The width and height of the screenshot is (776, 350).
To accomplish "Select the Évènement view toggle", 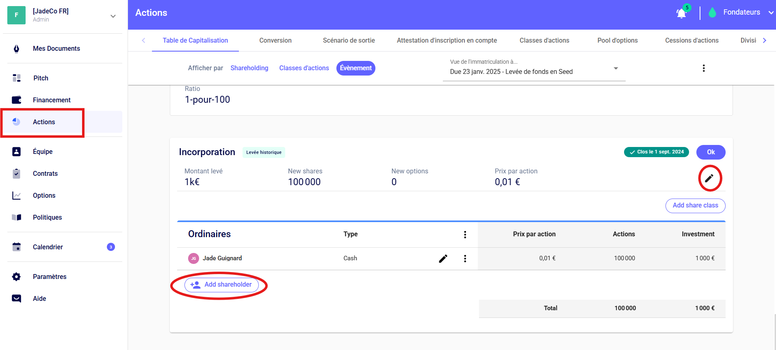I will tap(355, 68).
